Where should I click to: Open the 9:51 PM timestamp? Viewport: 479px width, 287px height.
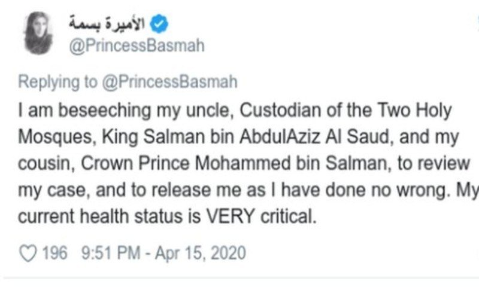[x=104, y=253]
